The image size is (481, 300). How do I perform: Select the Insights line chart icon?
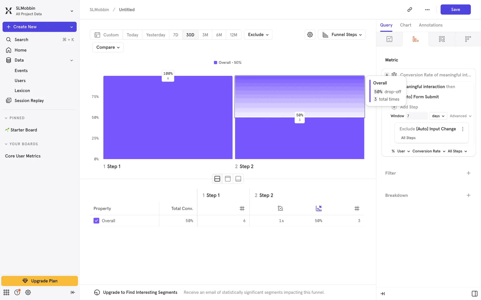[x=389, y=39]
